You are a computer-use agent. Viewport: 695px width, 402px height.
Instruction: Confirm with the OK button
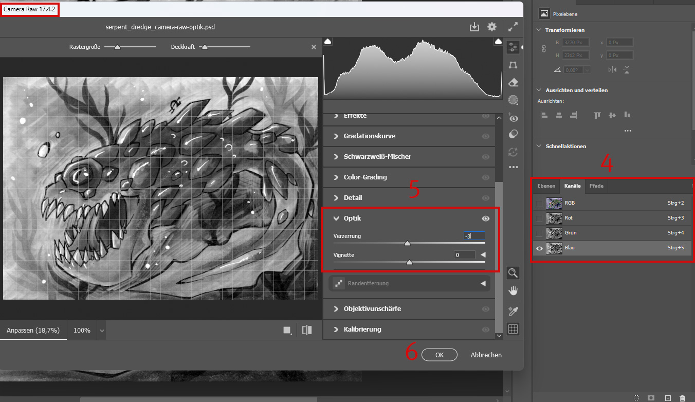point(439,355)
